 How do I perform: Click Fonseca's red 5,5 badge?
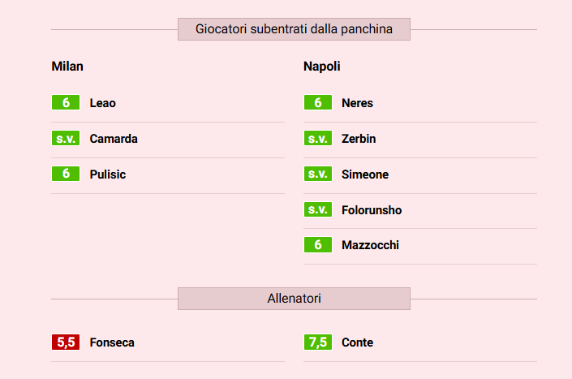coord(65,342)
